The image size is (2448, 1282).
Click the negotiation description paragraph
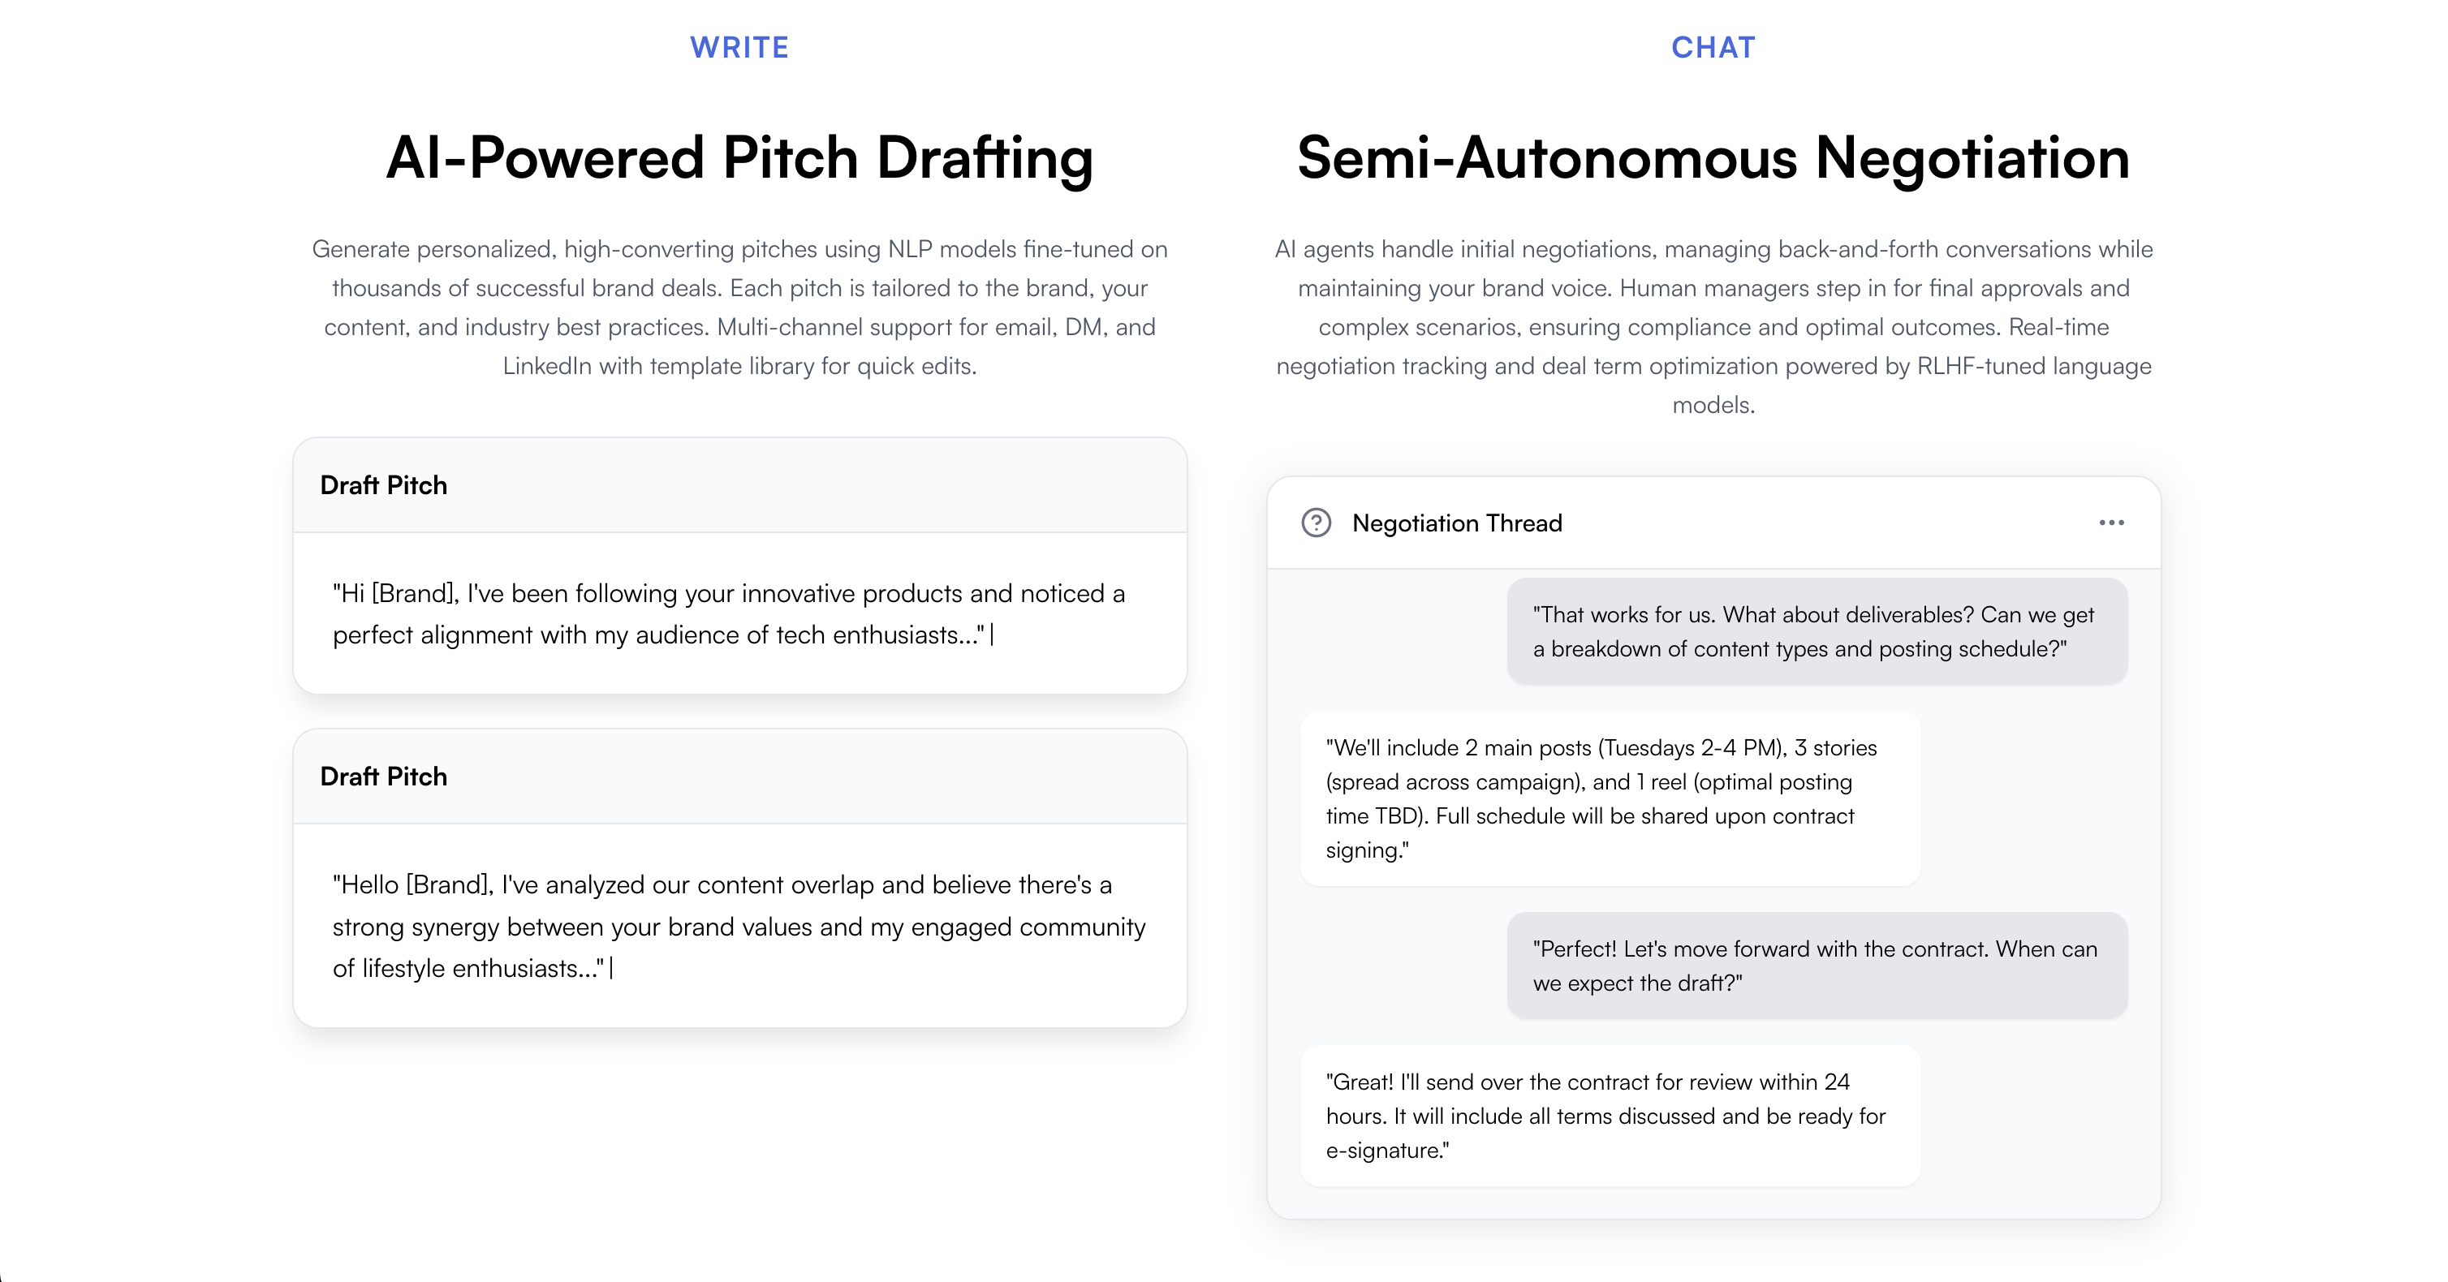click(1713, 327)
